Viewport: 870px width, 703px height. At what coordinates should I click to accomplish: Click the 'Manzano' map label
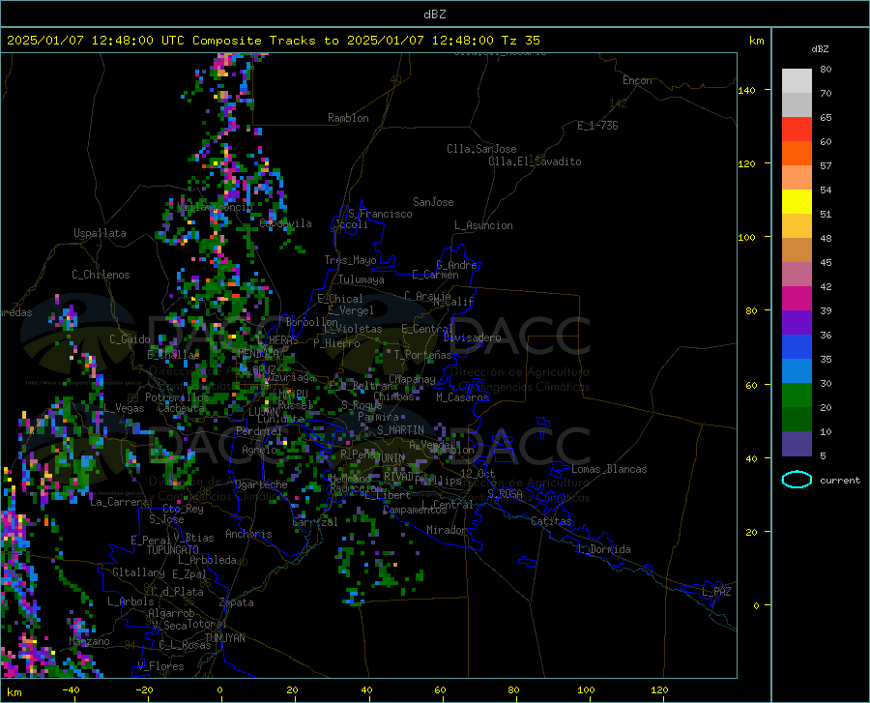click(x=89, y=641)
